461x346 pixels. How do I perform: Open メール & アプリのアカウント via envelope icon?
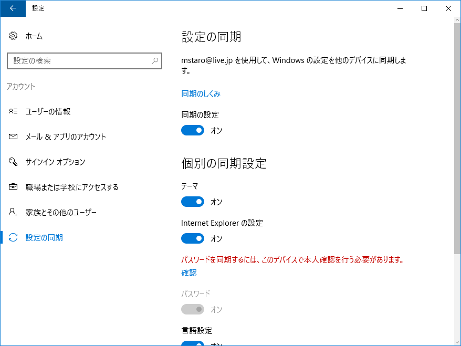(12, 137)
